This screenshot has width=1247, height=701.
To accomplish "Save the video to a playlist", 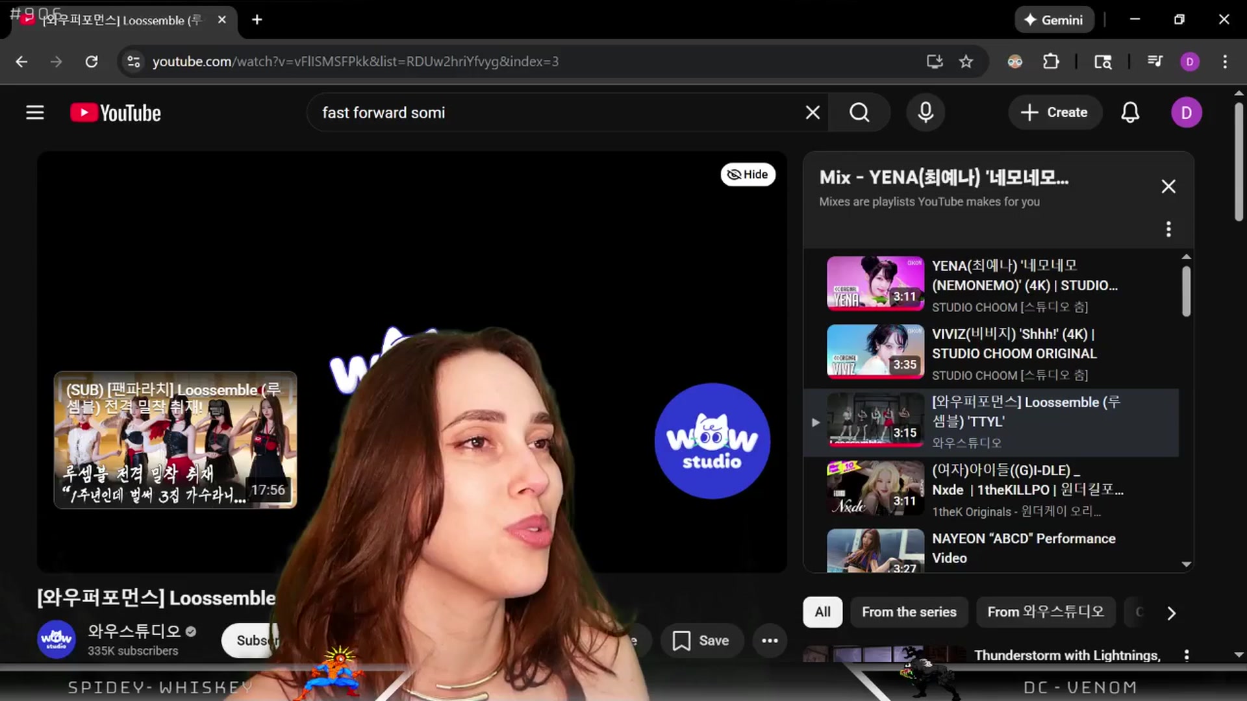I will pyautogui.click(x=701, y=641).
